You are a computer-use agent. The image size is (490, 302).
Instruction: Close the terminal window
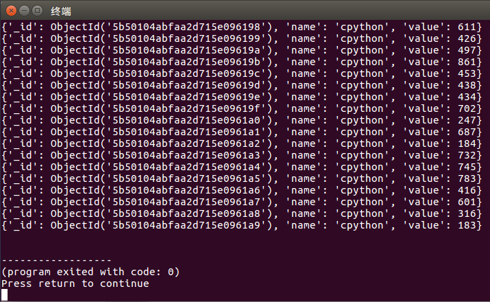(x=11, y=11)
